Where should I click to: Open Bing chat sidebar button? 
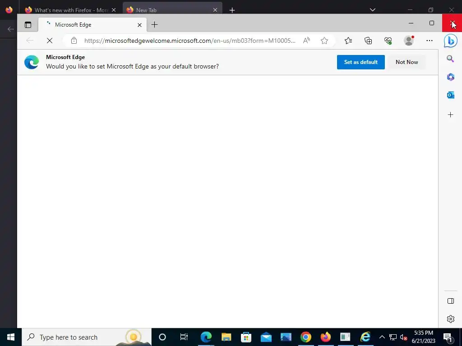[451, 41]
